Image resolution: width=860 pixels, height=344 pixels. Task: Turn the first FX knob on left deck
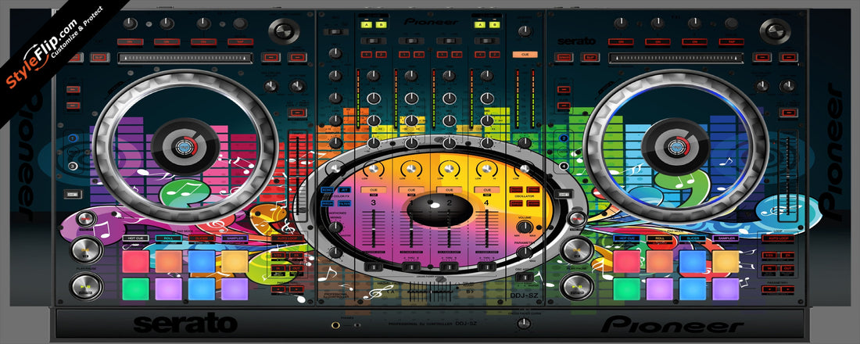click(130, 23)
